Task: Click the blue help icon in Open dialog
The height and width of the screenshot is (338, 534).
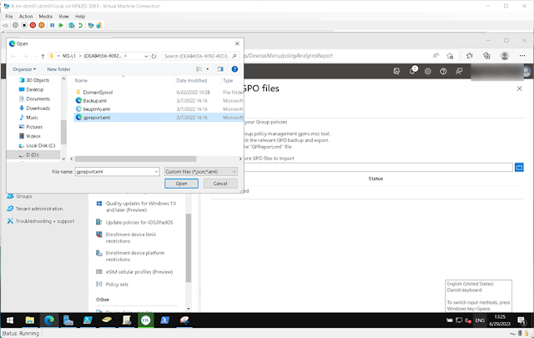Action: click(x=234, y=69)
